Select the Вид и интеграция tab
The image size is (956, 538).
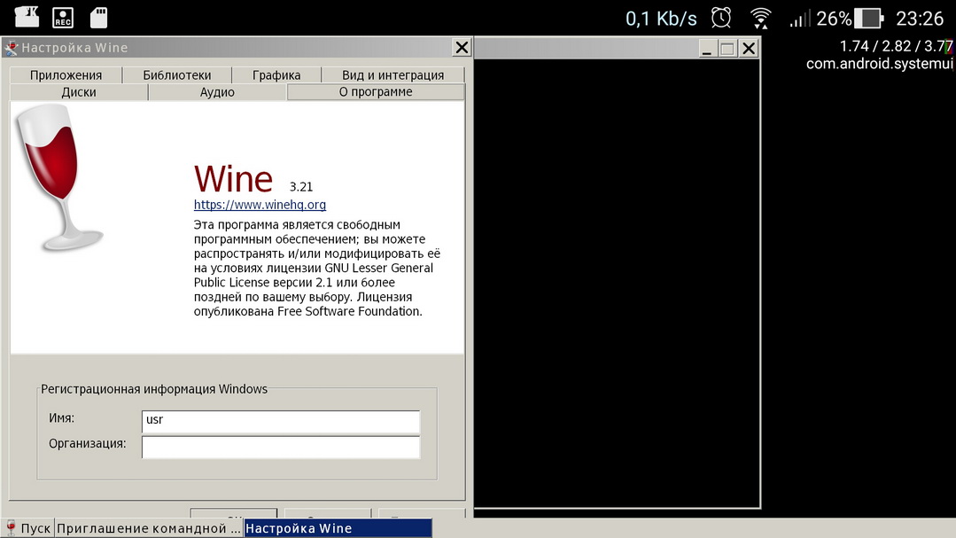[x=393, y=75]
